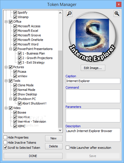Select the 1 - Business Plan token
Viewport: 124px width, 163px height.
pos(34,54)
